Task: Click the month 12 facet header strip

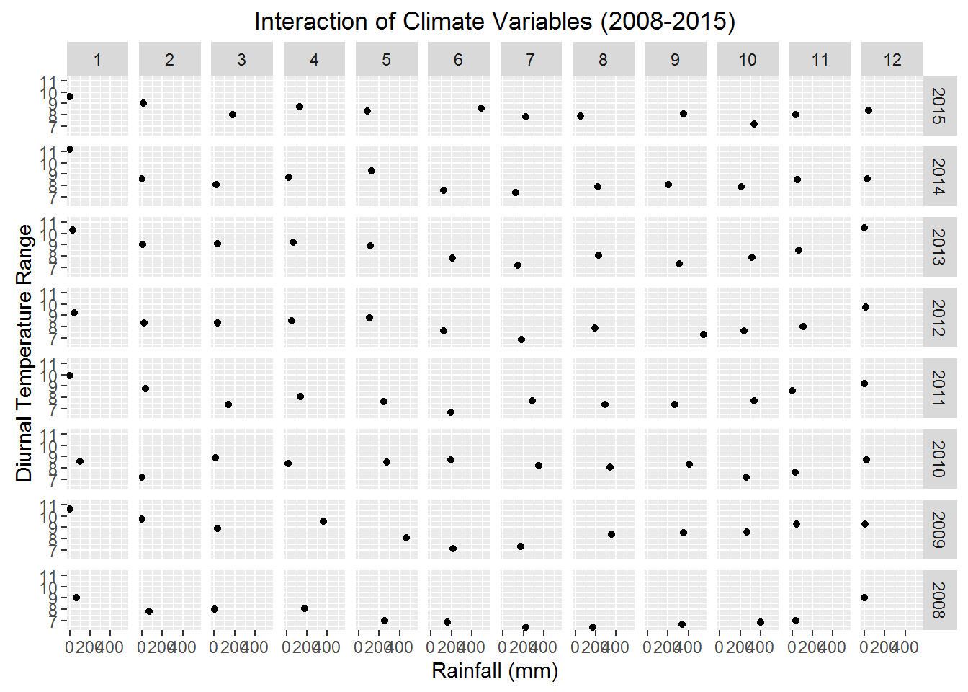Action: pyautogui.click(x=892, y=59)
